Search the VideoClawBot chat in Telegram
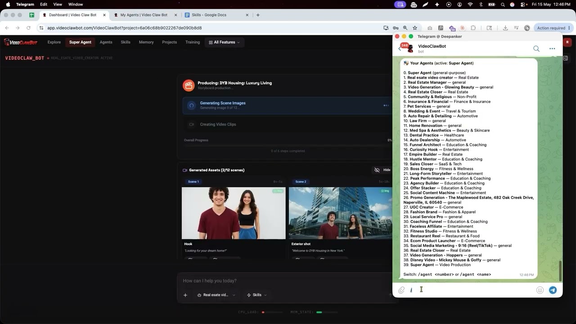This screenshot has height=324, width=576. pos(536,49)
